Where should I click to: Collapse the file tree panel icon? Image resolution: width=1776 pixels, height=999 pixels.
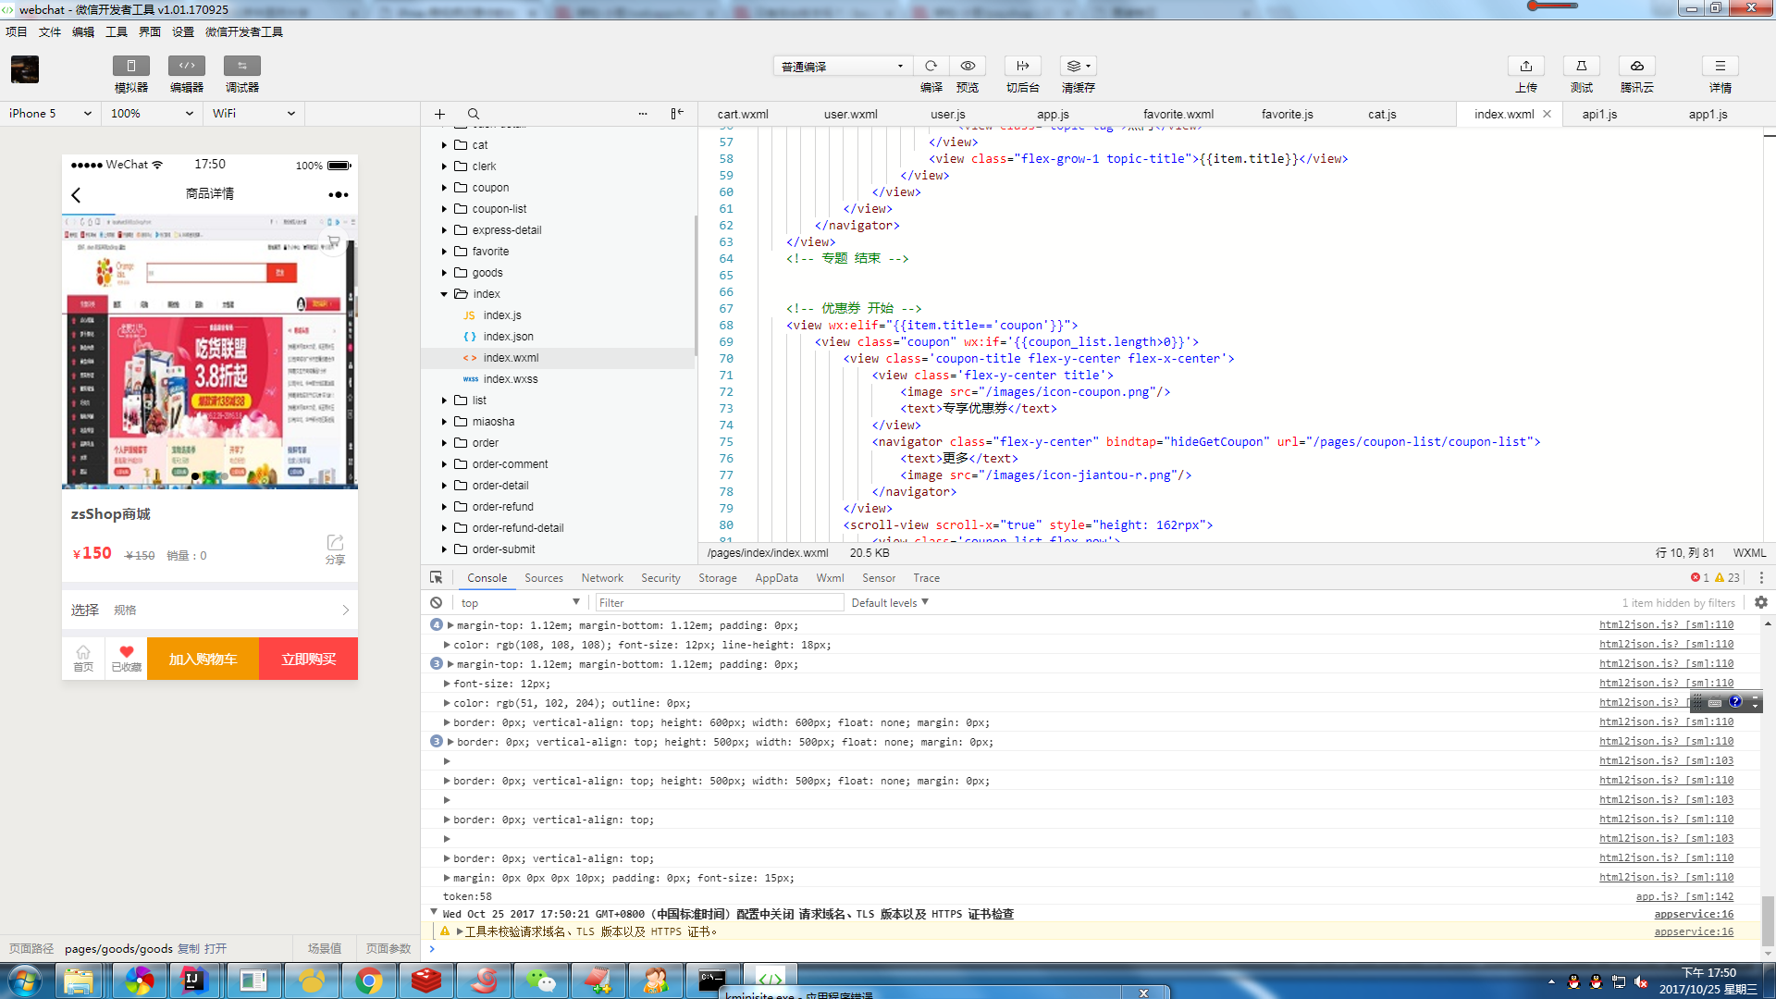(x=677, y=114)
